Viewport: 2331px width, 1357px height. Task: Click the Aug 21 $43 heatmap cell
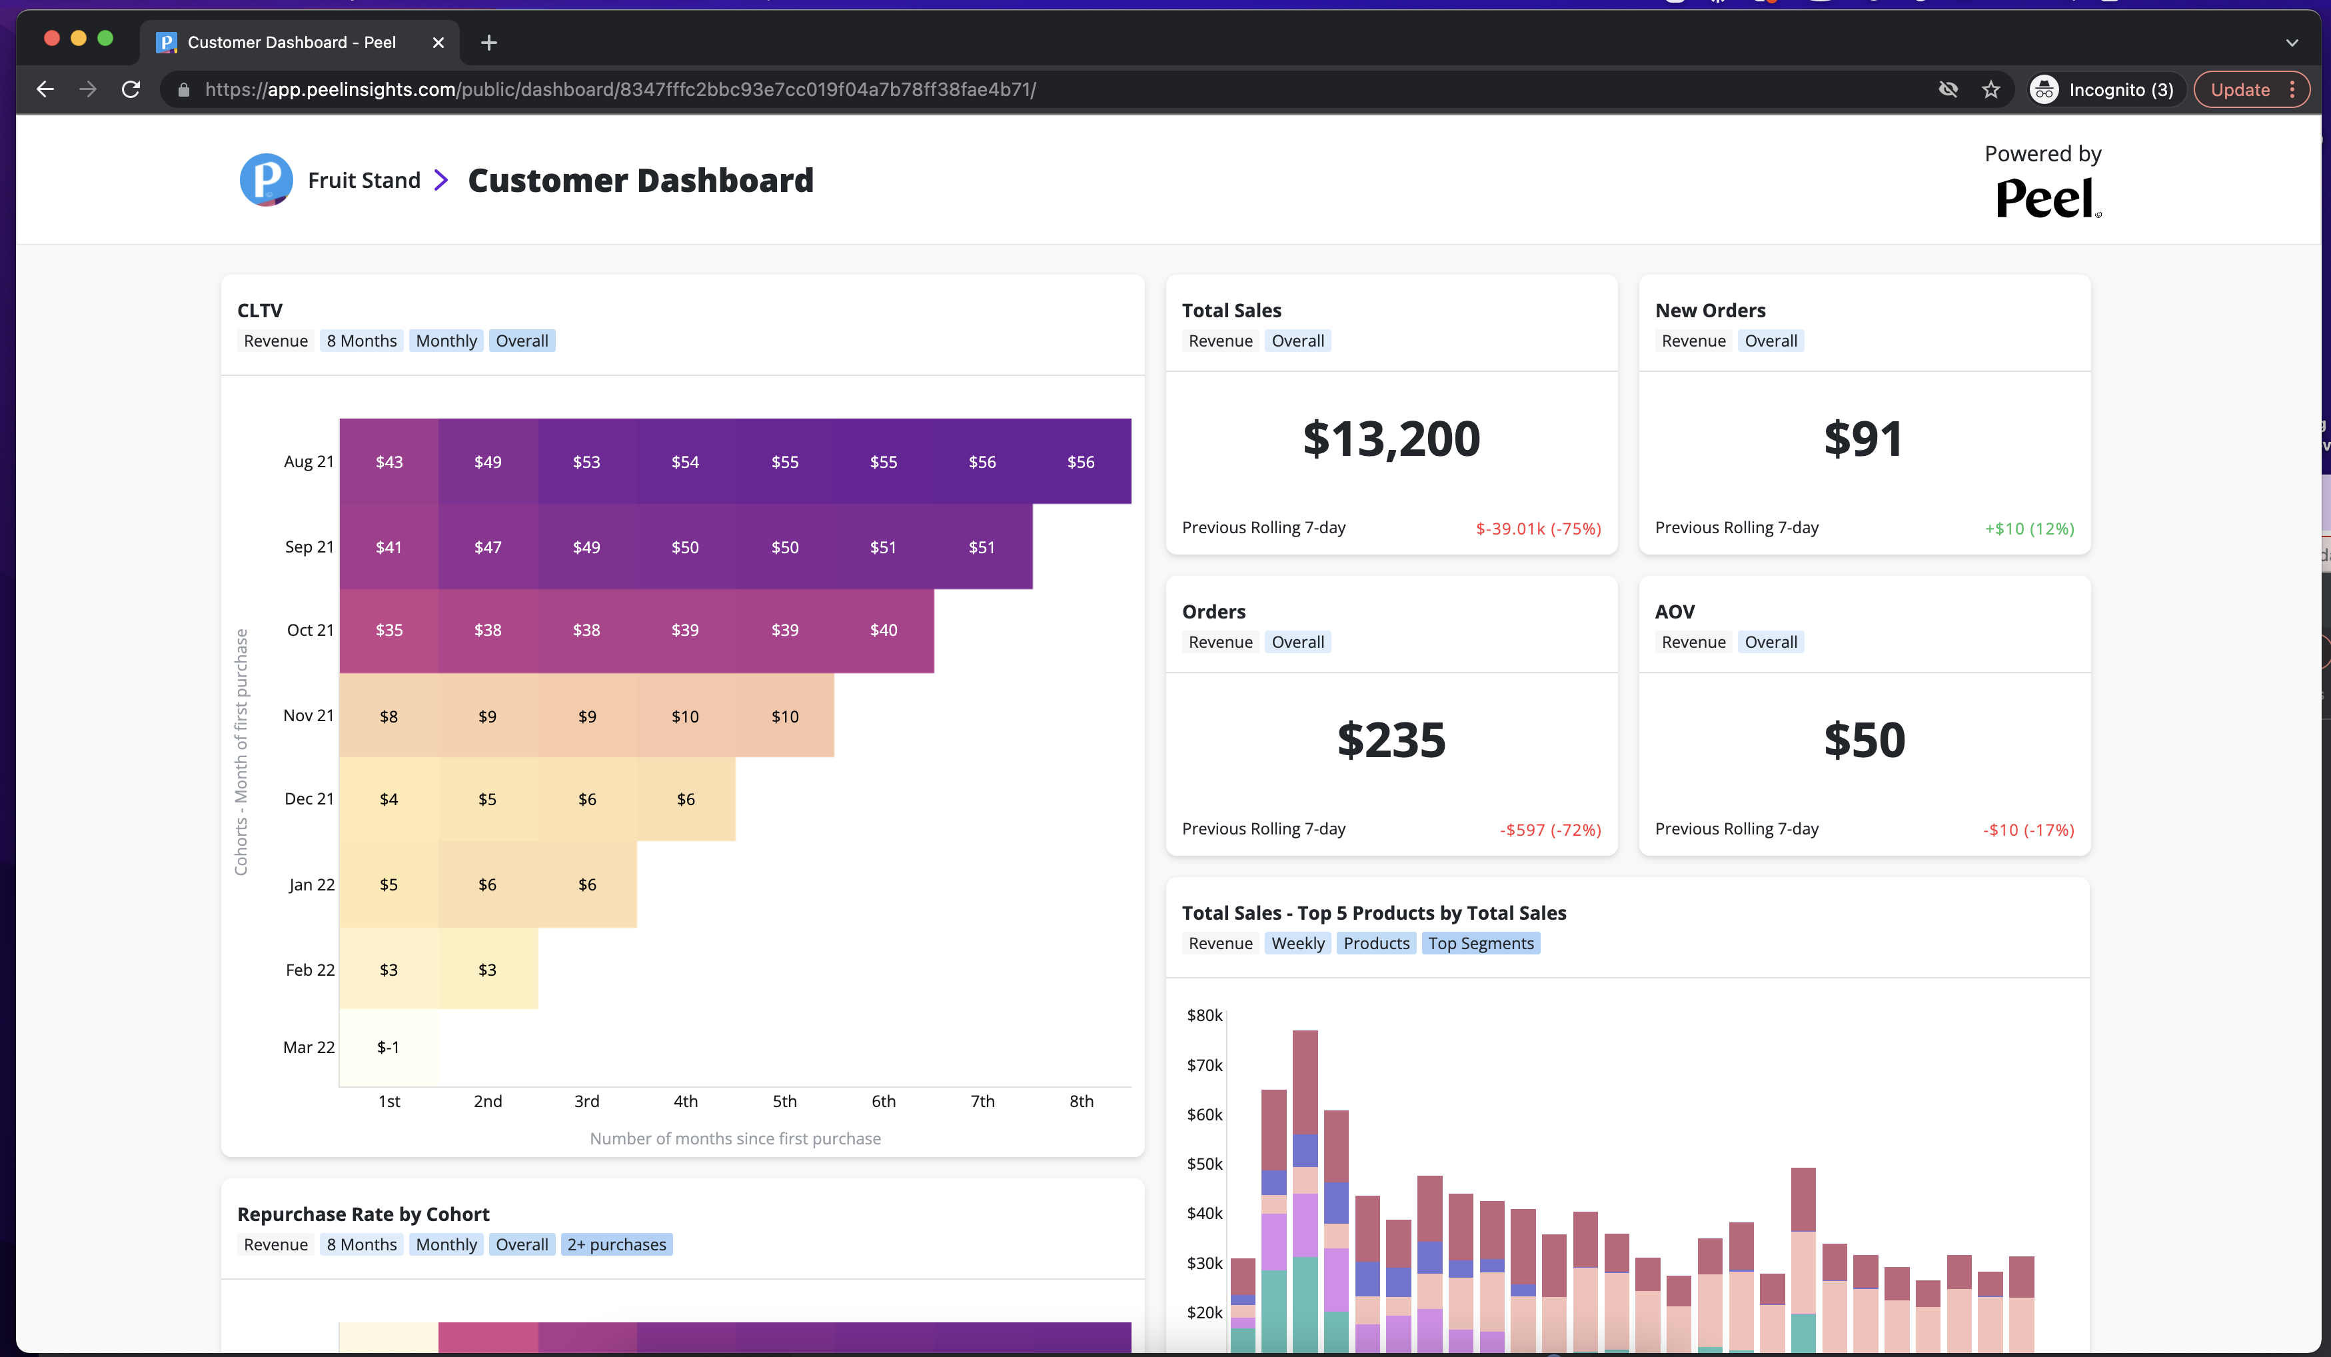click(x=388, y=462)
